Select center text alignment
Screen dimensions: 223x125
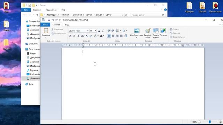click(x=113, y=36)
